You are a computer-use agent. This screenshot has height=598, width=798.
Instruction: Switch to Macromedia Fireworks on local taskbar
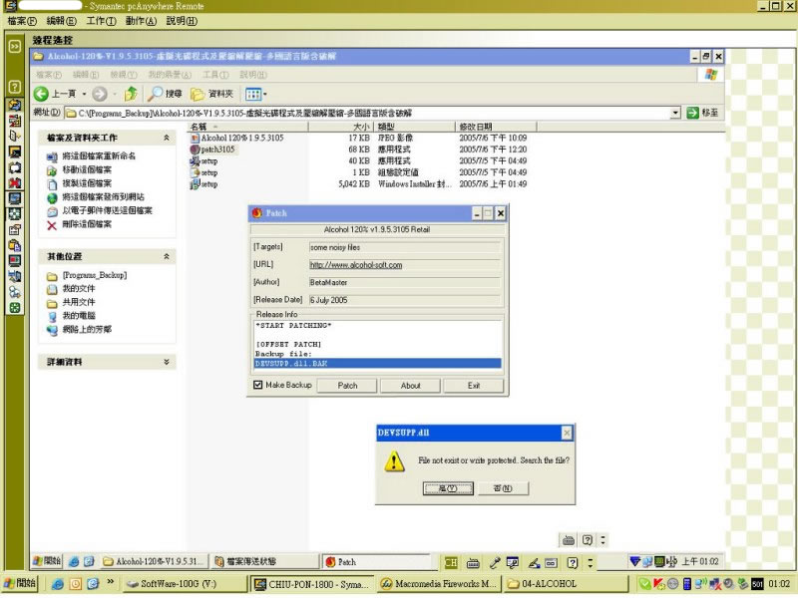coord(439,584)
